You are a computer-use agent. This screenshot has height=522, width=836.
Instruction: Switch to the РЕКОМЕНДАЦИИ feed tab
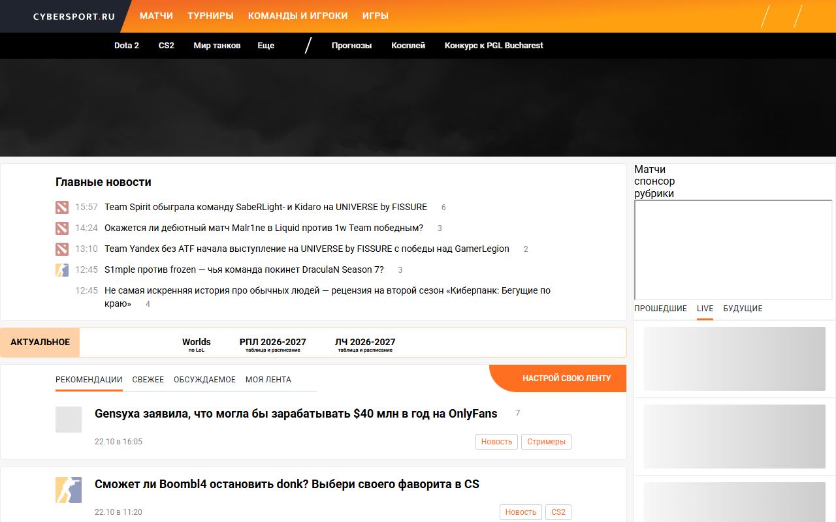pyautogui.click(x=89, y=380)
